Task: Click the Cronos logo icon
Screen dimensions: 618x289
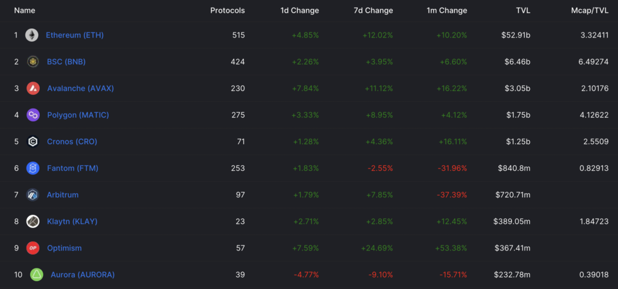Action: pyautogui.click(x=33, y=142)
